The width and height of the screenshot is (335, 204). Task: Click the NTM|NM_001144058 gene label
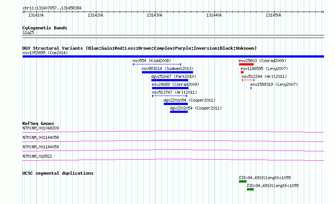(41, 137)
